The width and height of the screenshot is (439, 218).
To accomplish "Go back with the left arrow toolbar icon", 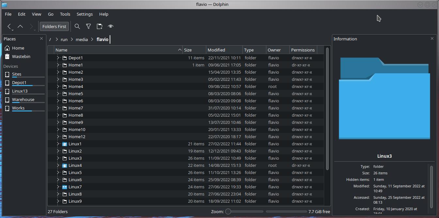I will click(x=10, y=26).
